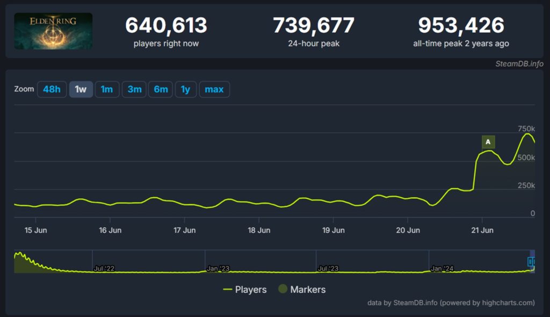550x317 pixels.
Task: Click the Jan '24 label in the navigator
Action: click(x=442, y=268)
